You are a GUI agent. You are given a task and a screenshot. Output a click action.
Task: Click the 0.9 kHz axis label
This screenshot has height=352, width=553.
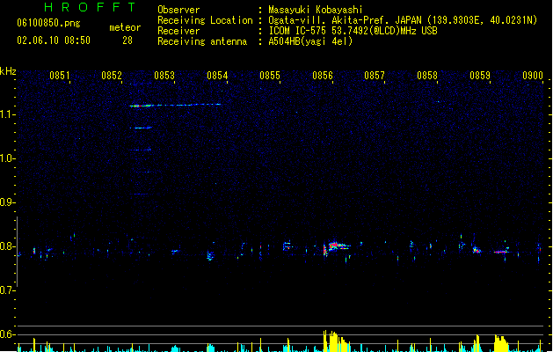tap(8, 202)
